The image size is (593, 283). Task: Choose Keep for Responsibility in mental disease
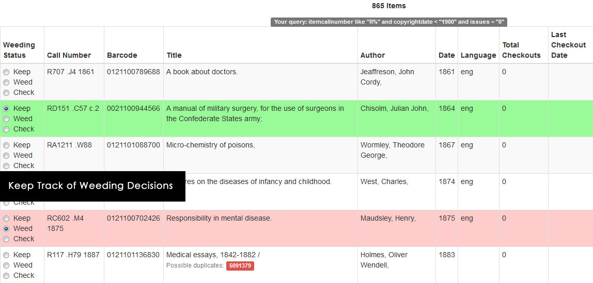(x=6, y=219)
